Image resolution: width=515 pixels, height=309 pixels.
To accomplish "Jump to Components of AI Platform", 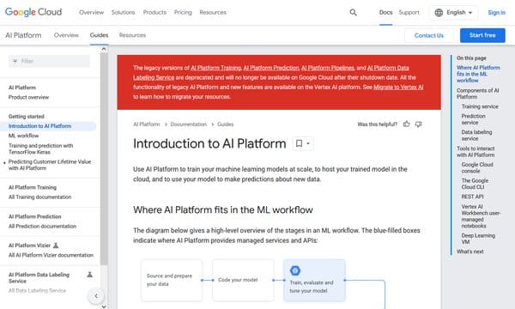I will pos(477,94).
